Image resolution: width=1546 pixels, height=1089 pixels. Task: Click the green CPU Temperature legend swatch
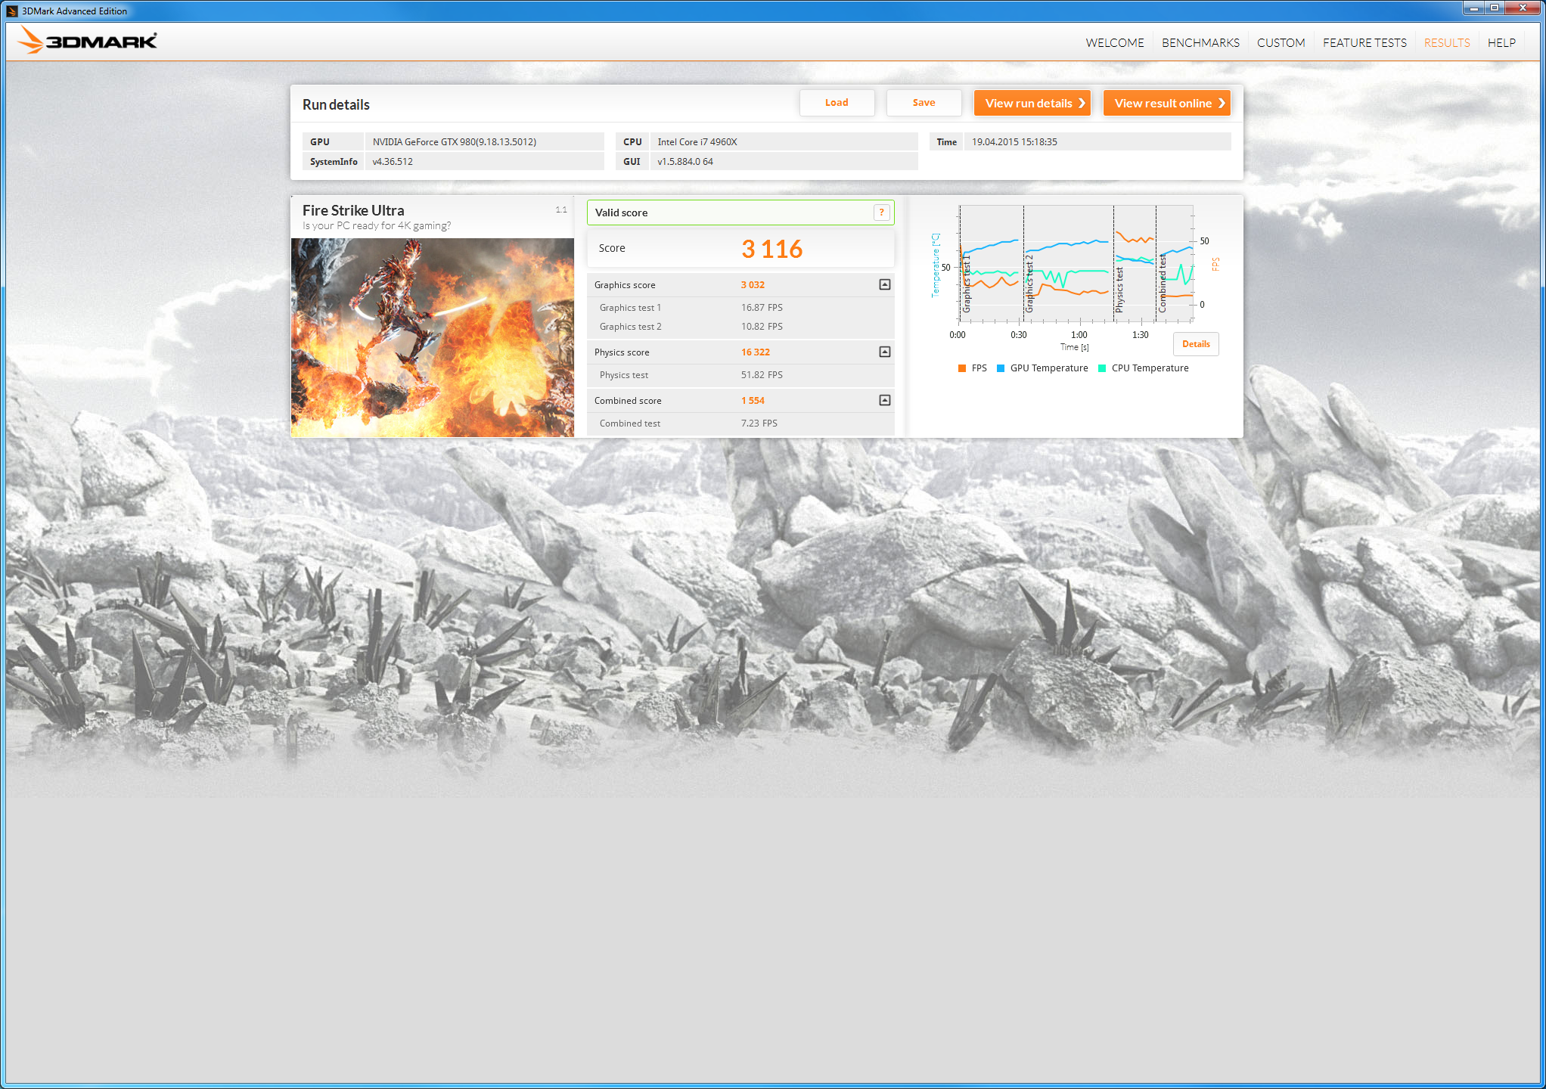coord(1102,368)
